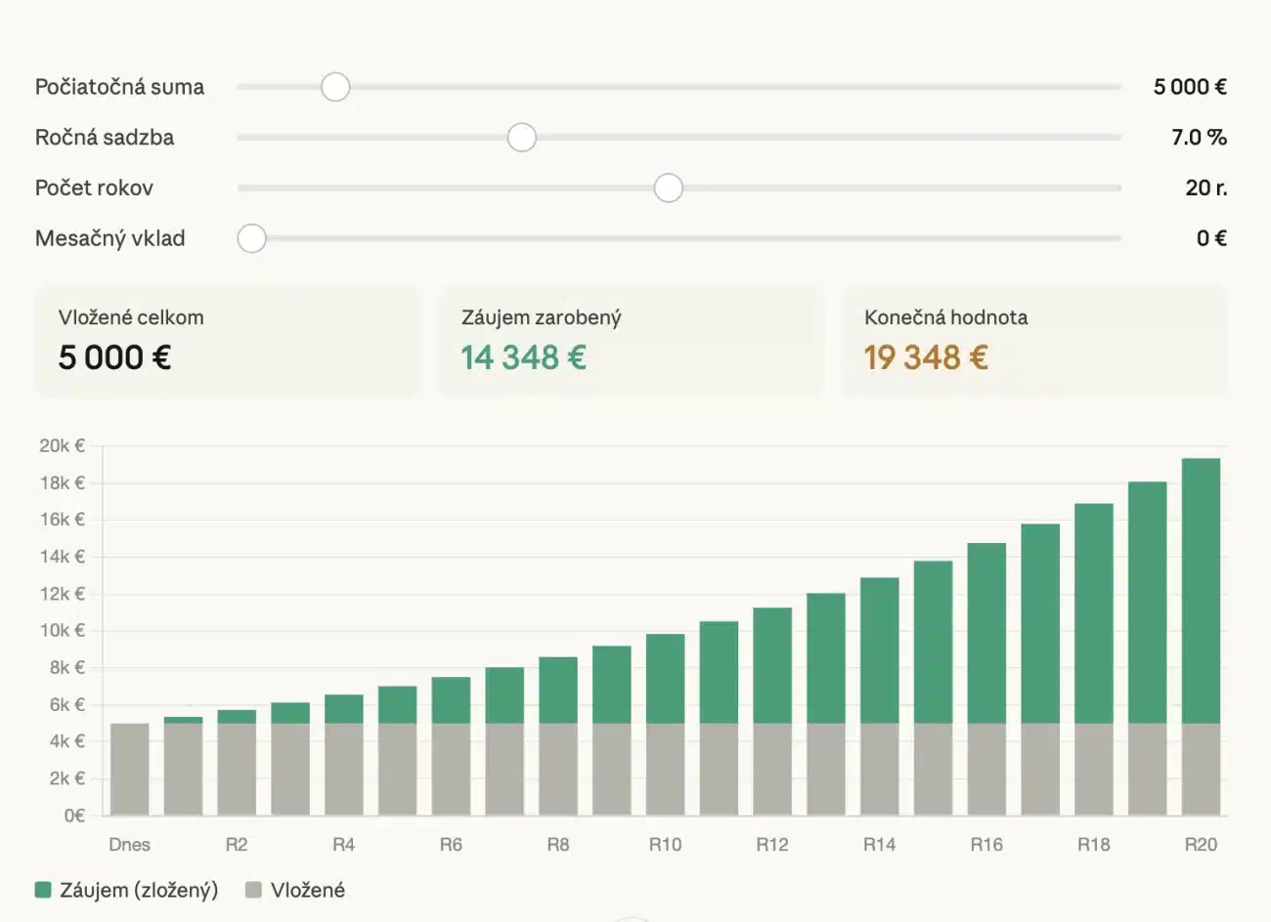Image resolution: width=1271 pixels, height=922 pixels.
Task: Click the green R10 bar segment
Action: click(665, 679)
